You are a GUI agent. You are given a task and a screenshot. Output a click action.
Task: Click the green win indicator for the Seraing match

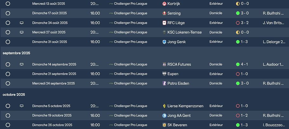pyautogui.click(x=238, y=13)
